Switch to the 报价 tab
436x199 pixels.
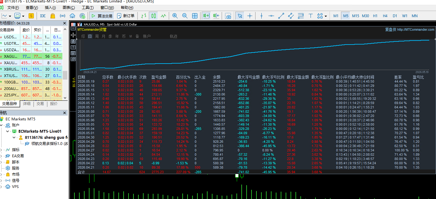point(54,104)
